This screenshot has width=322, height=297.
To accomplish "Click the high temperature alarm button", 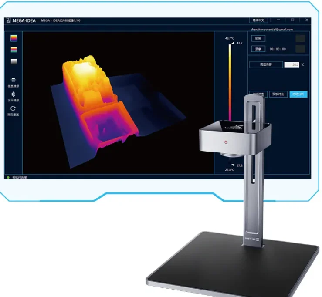I will coord(266,64).
